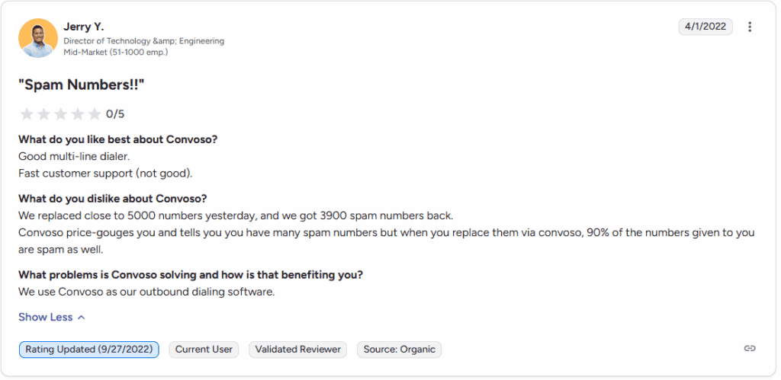Select the Current User tag
Screen dimensions: 781x380
pyautogui.click(x=204, y=350)
